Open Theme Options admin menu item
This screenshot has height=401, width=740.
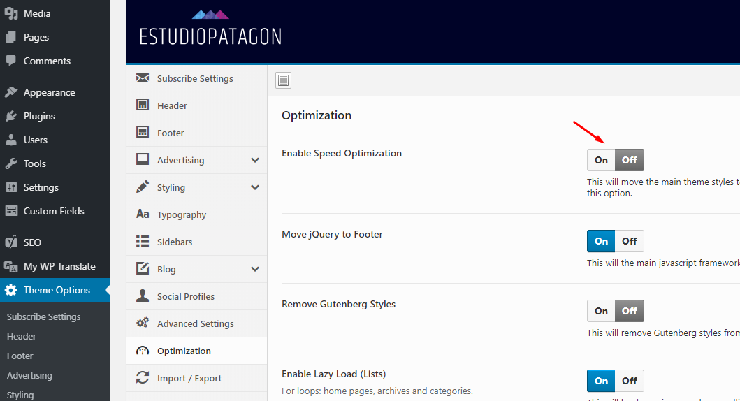55,290
